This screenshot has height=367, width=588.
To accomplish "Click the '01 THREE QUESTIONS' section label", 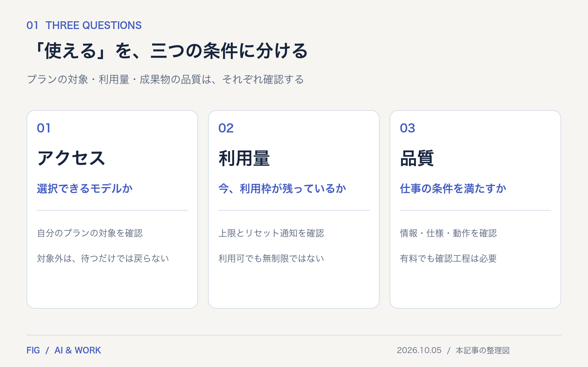I will tap(84, 25).
